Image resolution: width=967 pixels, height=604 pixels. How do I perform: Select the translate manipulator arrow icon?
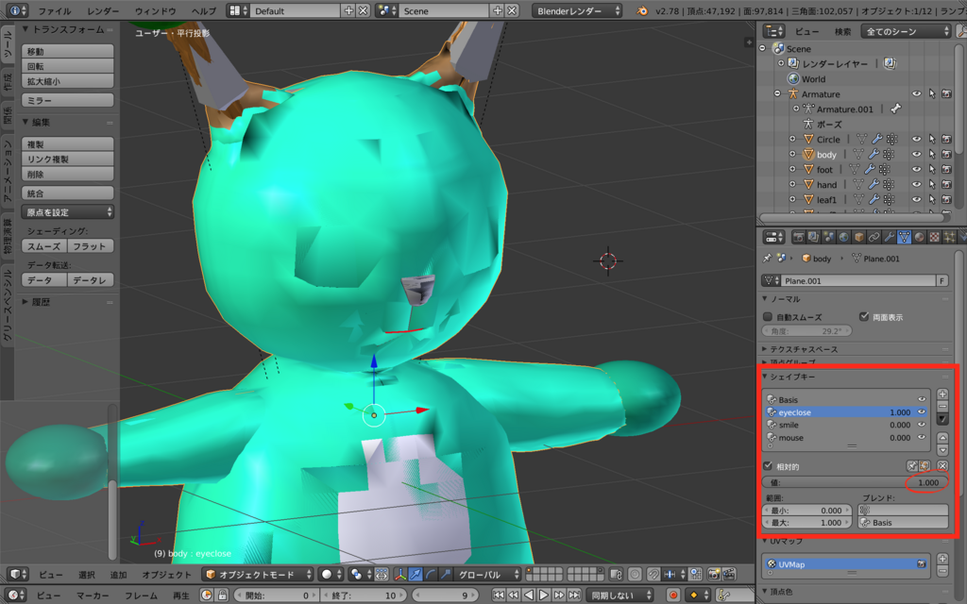coord(416,575)
